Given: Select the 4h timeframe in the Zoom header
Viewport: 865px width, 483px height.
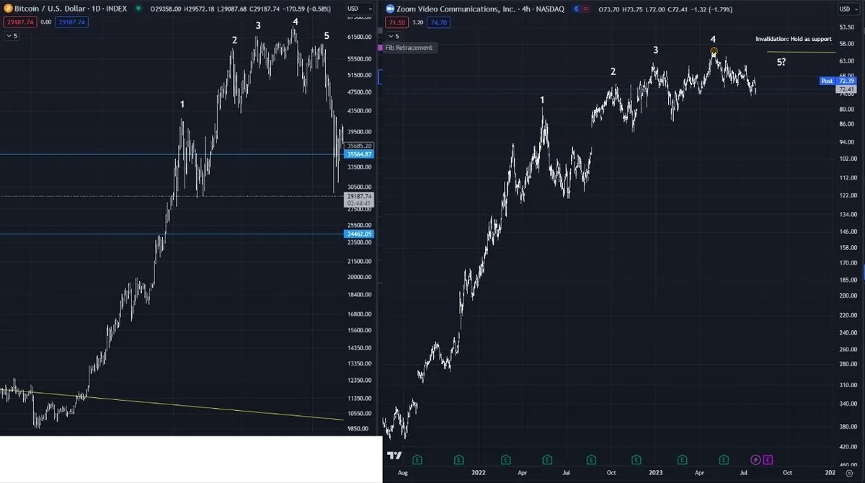Looking at the screenshot, I should (x=525, y=9).
